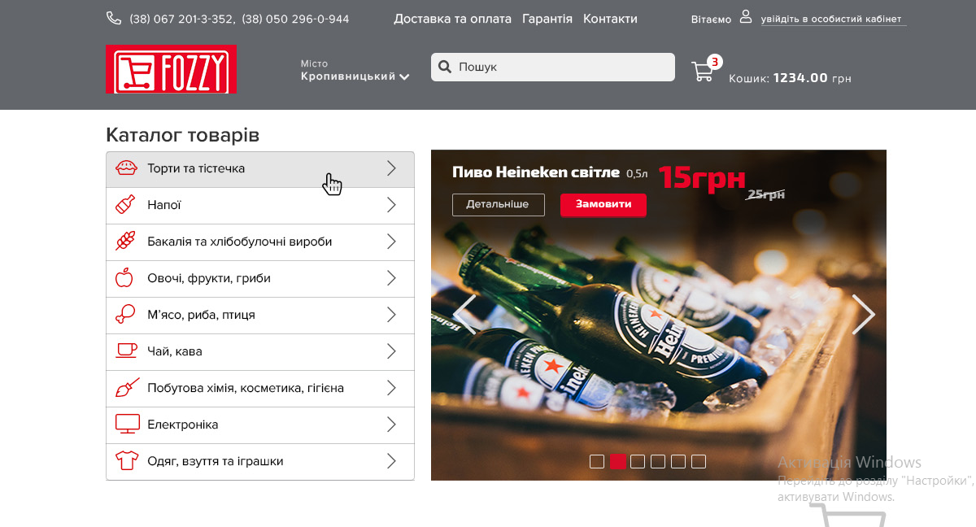Open Побутова хімія, косметика, гігієна category
This screenshot has width=976, height=527.
(260, 389)
